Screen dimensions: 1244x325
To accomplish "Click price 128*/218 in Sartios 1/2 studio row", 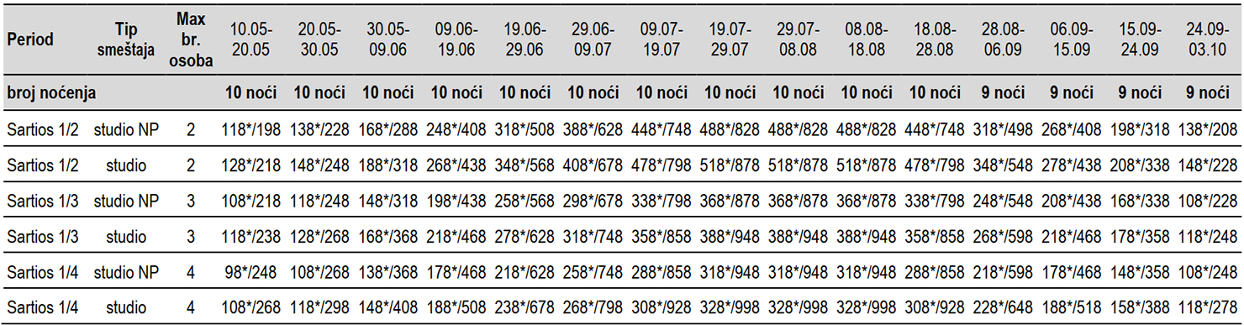I will tap(250, 165).
